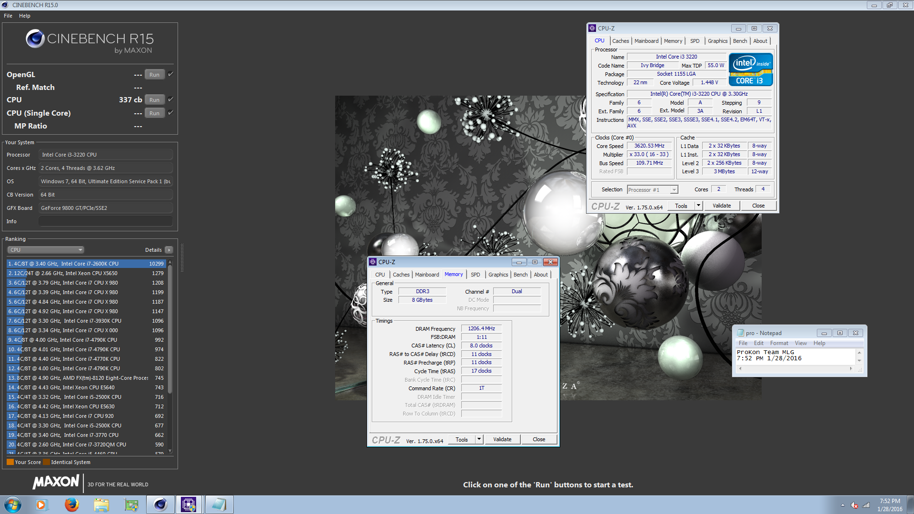This screenshot has height=514, width=914.
Task: Open the CPU-Z chip icon in the taskbar
Action: (x=189, y=504)
